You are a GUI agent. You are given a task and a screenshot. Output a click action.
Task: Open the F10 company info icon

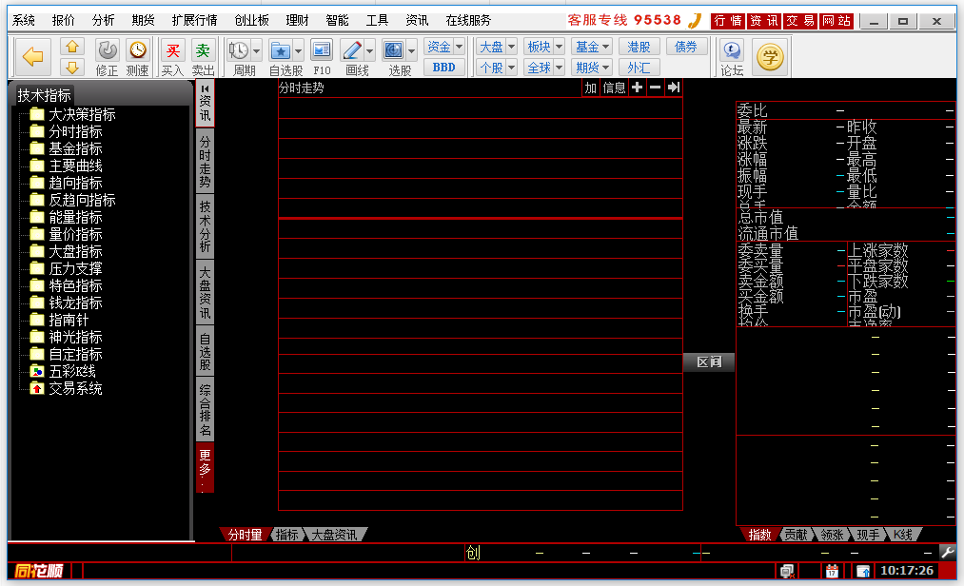[x=322, y=51]
